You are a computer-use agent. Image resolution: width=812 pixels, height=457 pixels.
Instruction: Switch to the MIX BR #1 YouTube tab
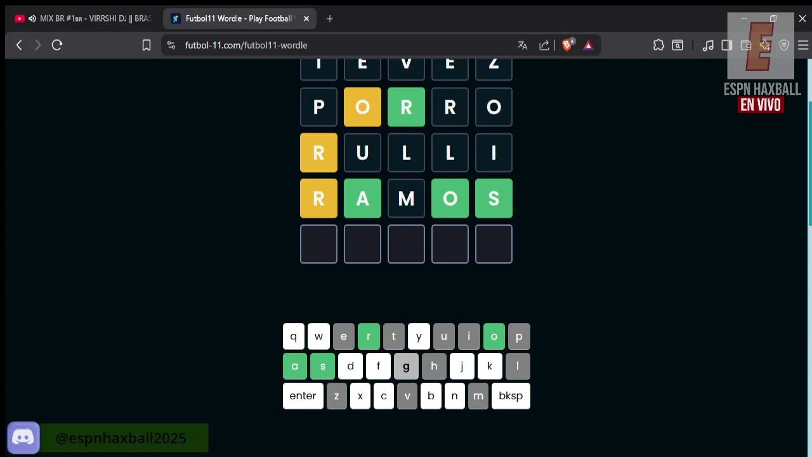[x=82, y=18]
